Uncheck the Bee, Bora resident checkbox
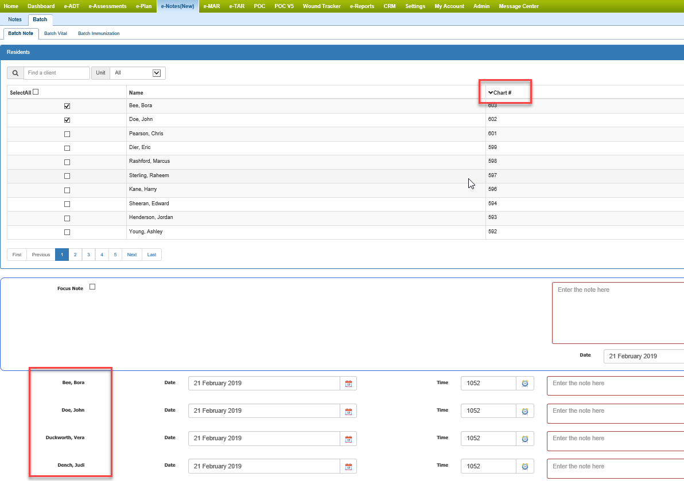Screen dimensions: 684x481 coord(67,106)
